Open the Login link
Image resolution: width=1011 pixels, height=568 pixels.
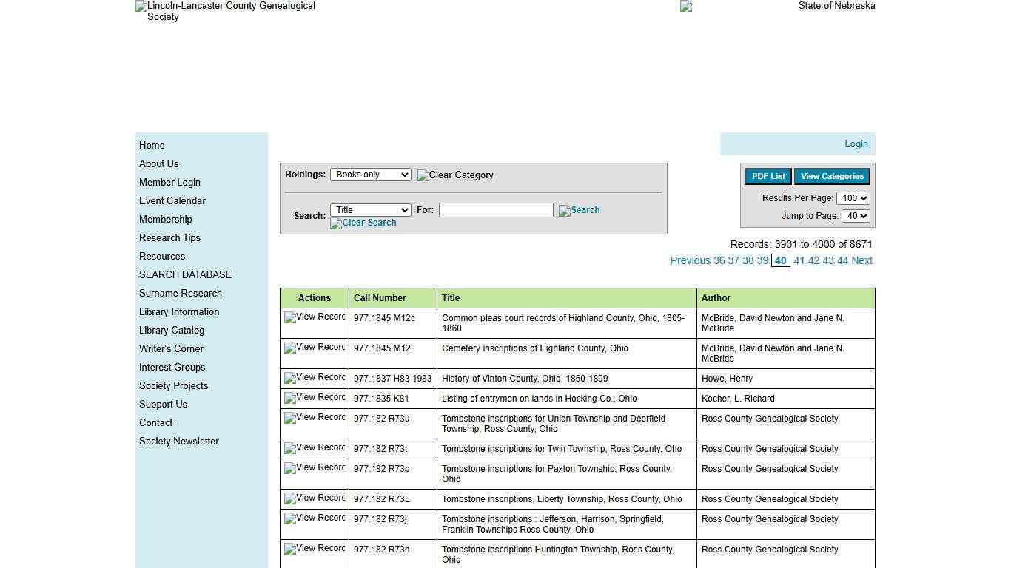coord(856,143)
